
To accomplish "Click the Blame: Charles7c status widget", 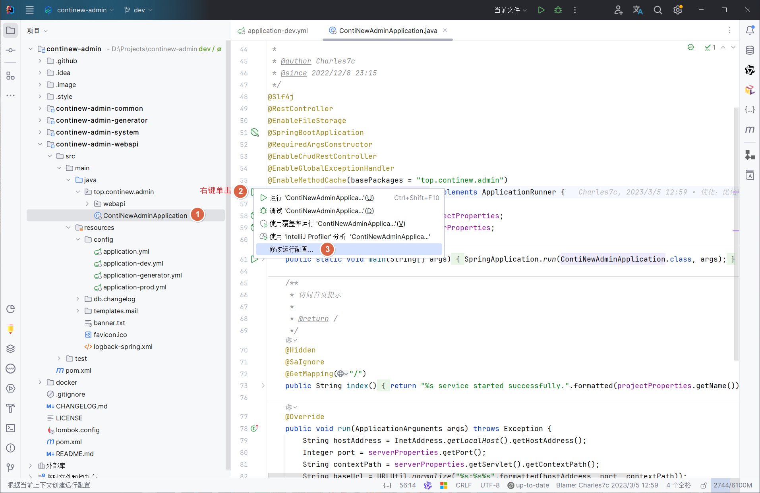I will click(607, 485).
